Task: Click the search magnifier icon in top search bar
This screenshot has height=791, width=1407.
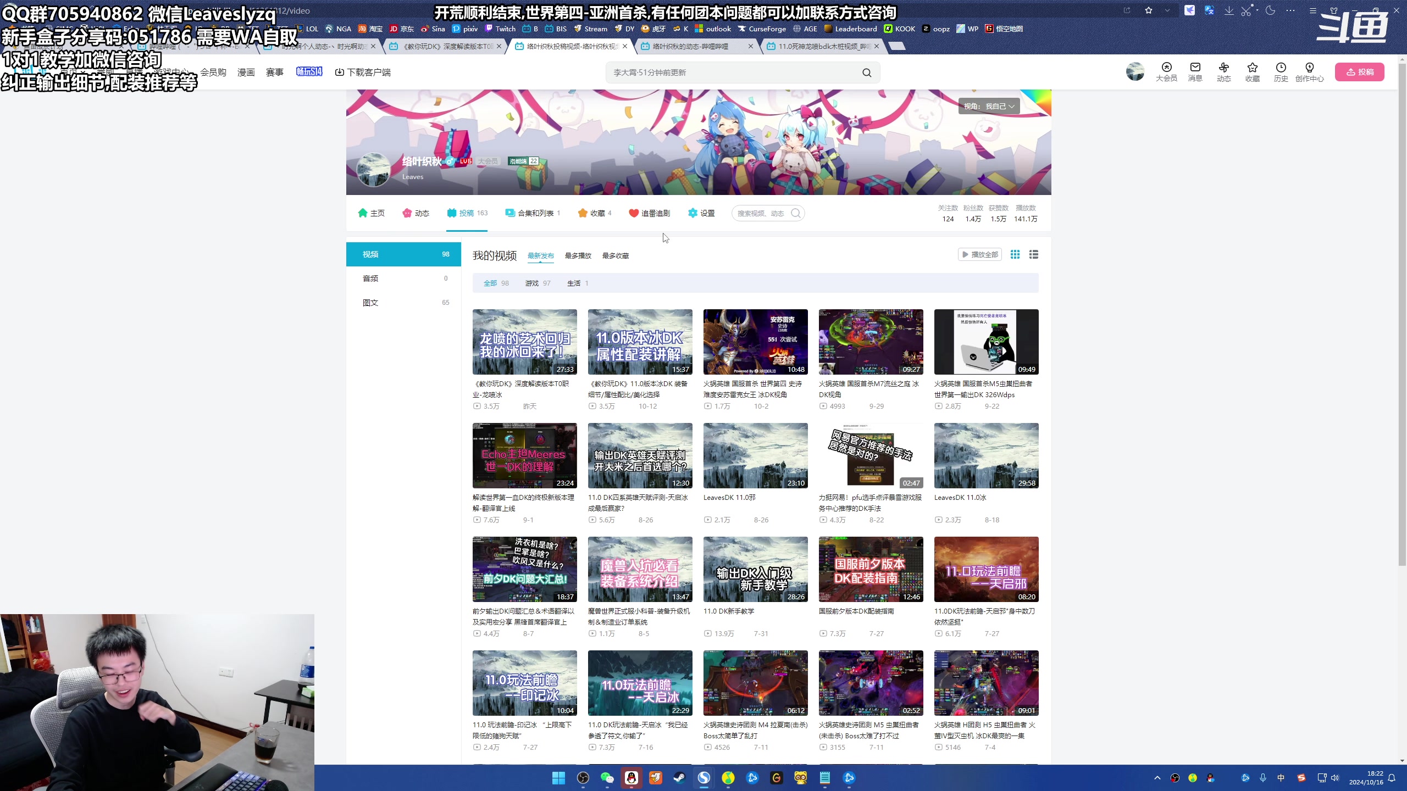Action: 867,73
